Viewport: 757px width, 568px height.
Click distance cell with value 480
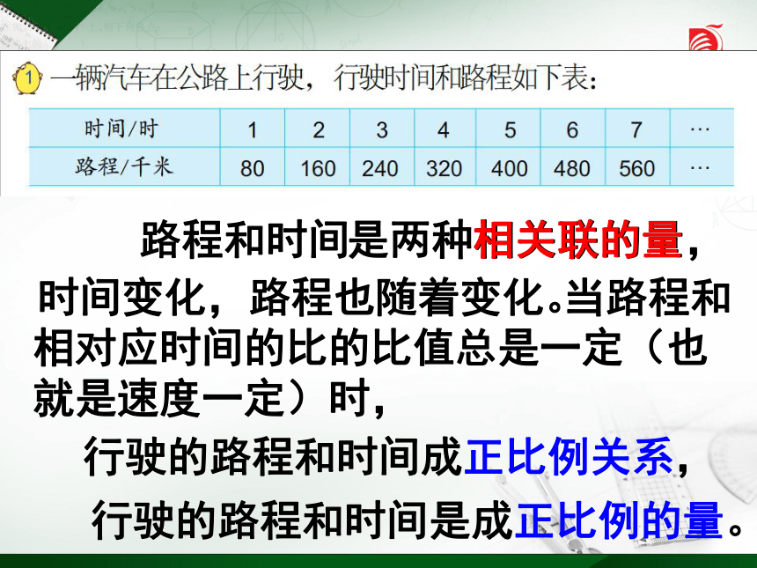coord(572,167)
